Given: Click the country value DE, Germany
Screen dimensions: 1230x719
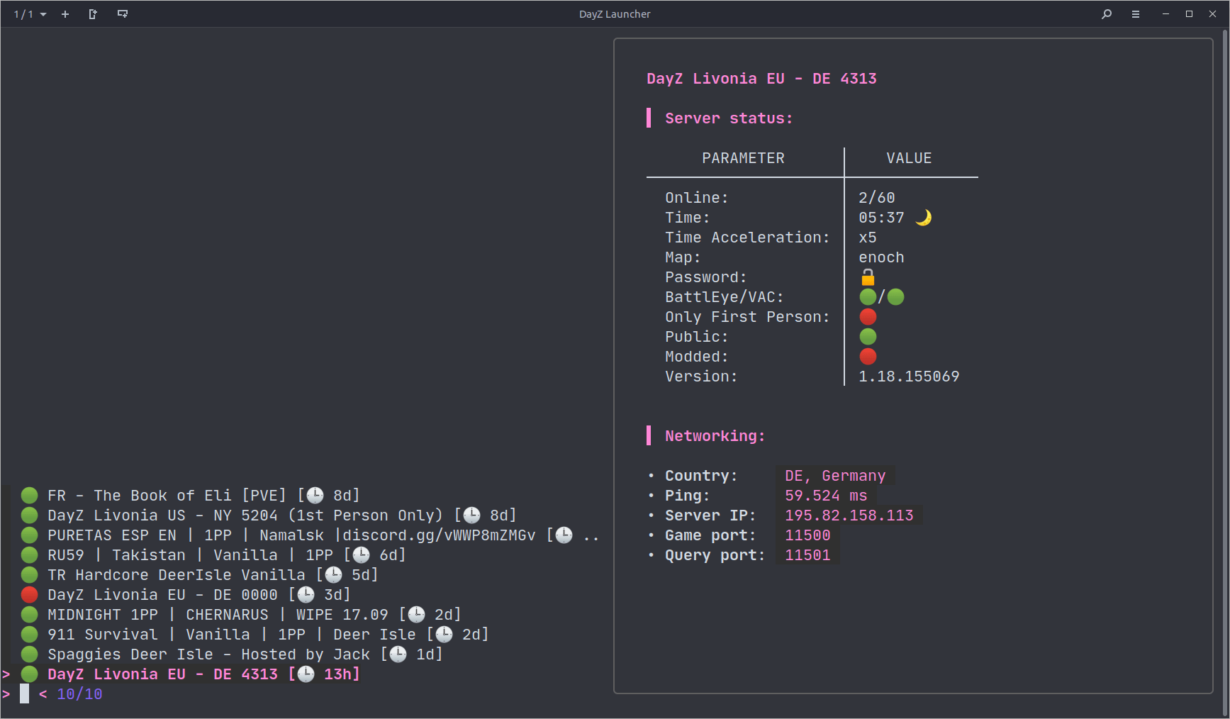Looking at the screenshot, I should click(835, 476).
